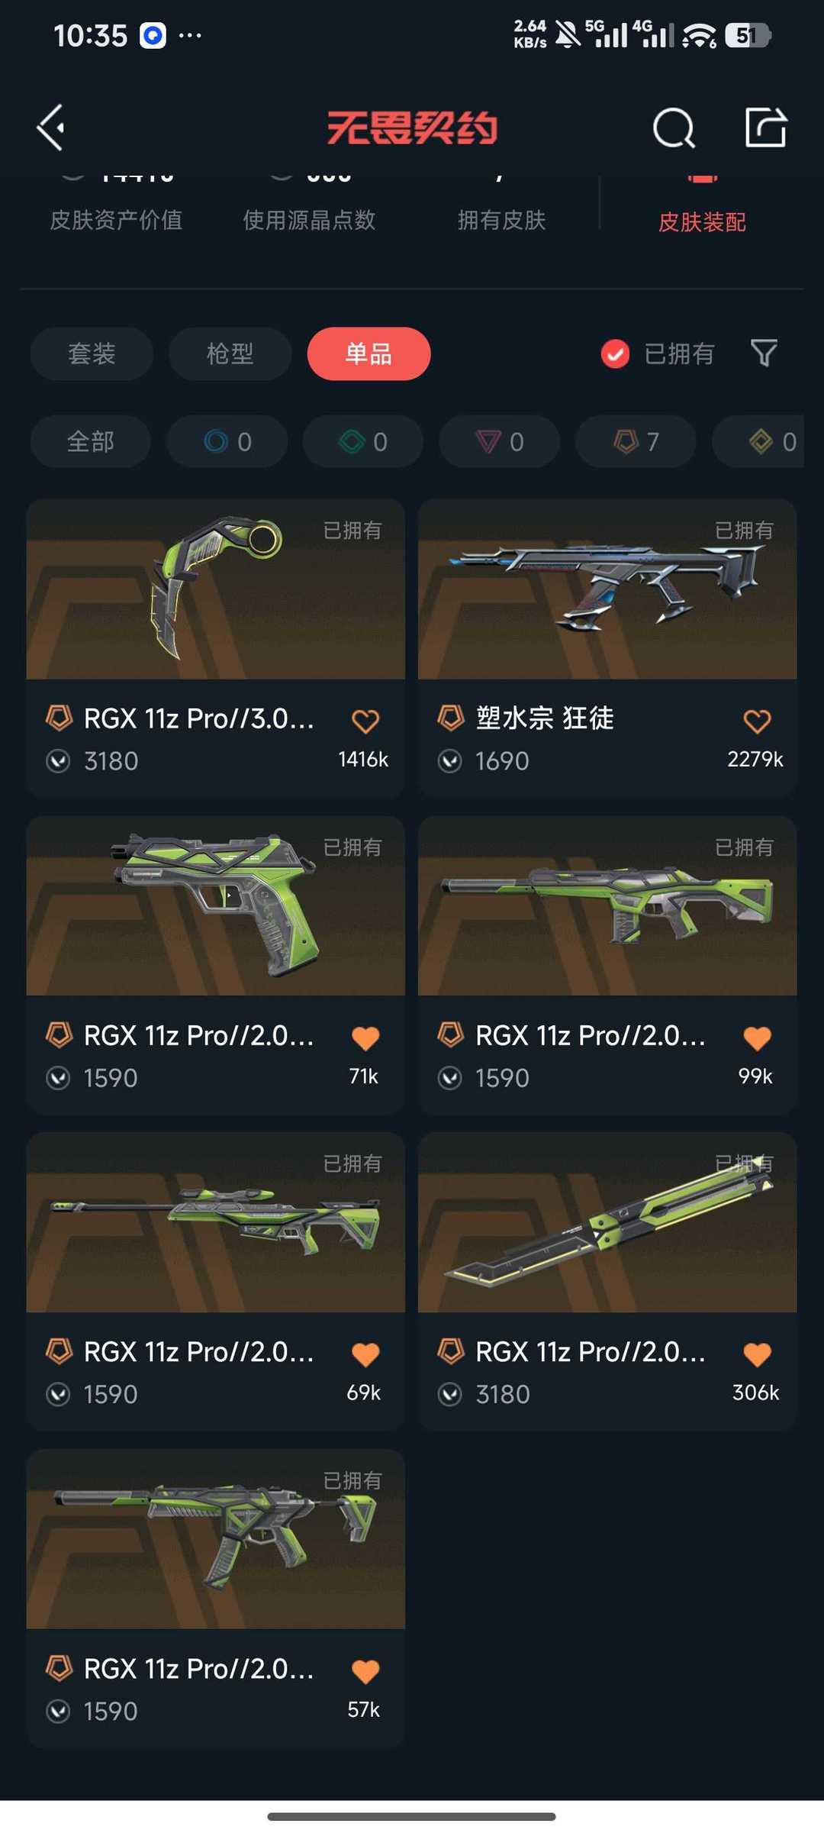The width and height of the screenshot is (824, 1833).
Task: Tap the 全部 rarity filter chip
Action: point(90,441)
